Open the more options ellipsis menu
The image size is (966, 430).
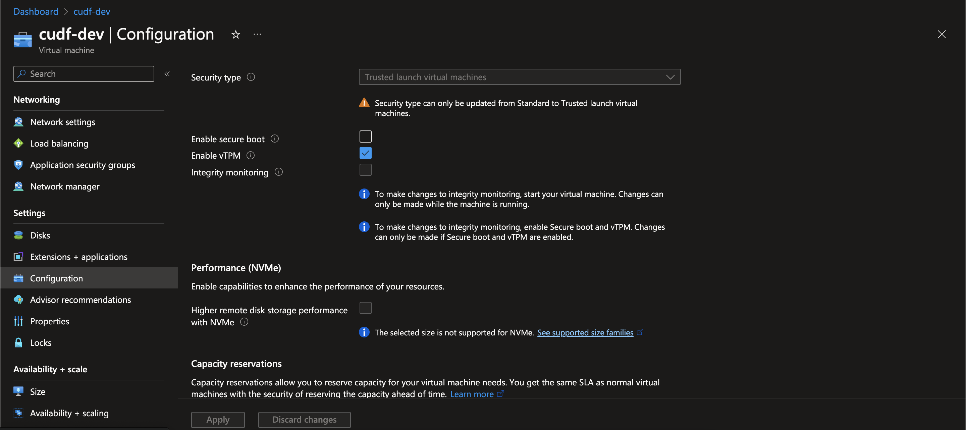point(257,34)
